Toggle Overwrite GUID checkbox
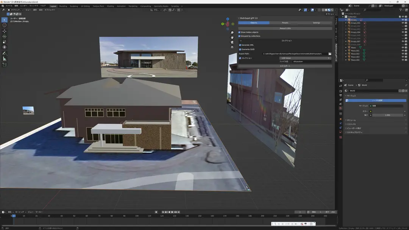Screen dimensions: 409x230 click(x=240, y=49)
